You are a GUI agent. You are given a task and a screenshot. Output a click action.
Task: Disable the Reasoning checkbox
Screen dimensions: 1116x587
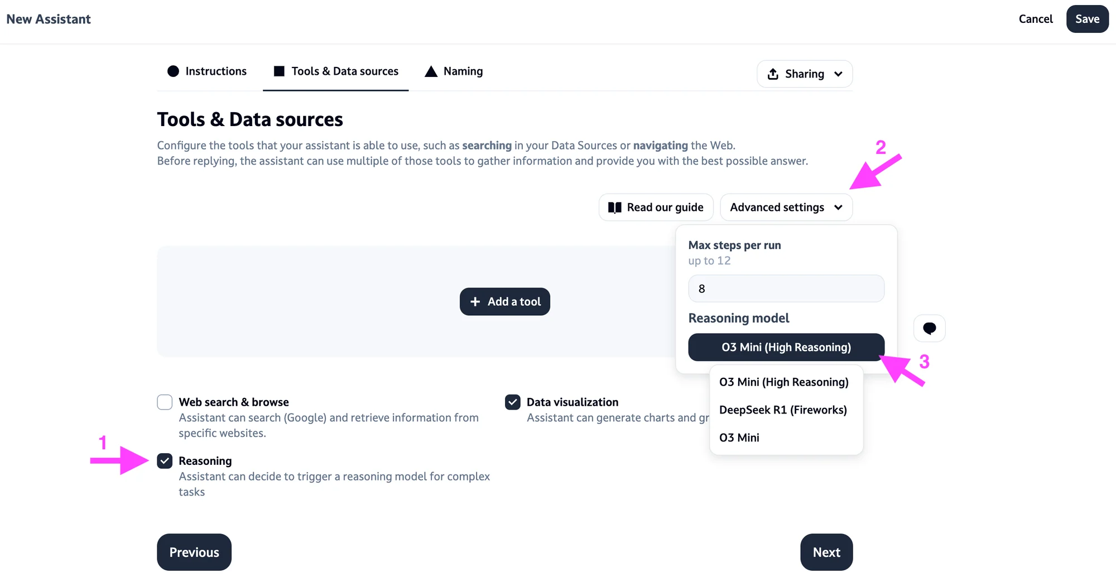pyautogui.click(x=165, y=461)
